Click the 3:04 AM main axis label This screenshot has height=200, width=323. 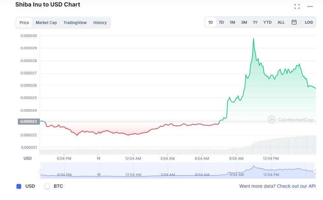pos(168,158)
